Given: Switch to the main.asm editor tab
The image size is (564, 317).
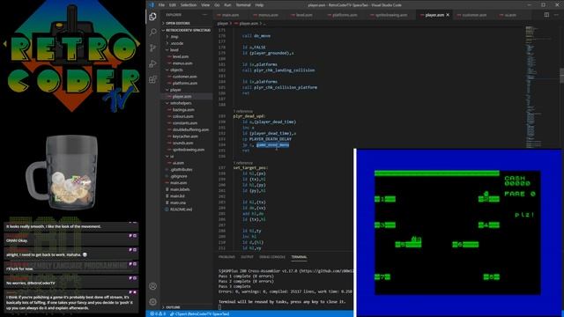Looking at the screenshot, I should click(230, 15).
